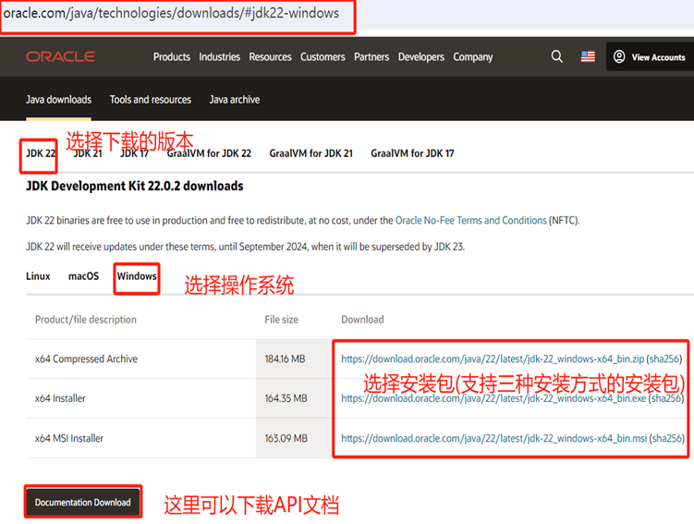694x524 pixels.
Task: Open Oracle No-Fee Terms and Conditions link
Action: click(471, 220)
